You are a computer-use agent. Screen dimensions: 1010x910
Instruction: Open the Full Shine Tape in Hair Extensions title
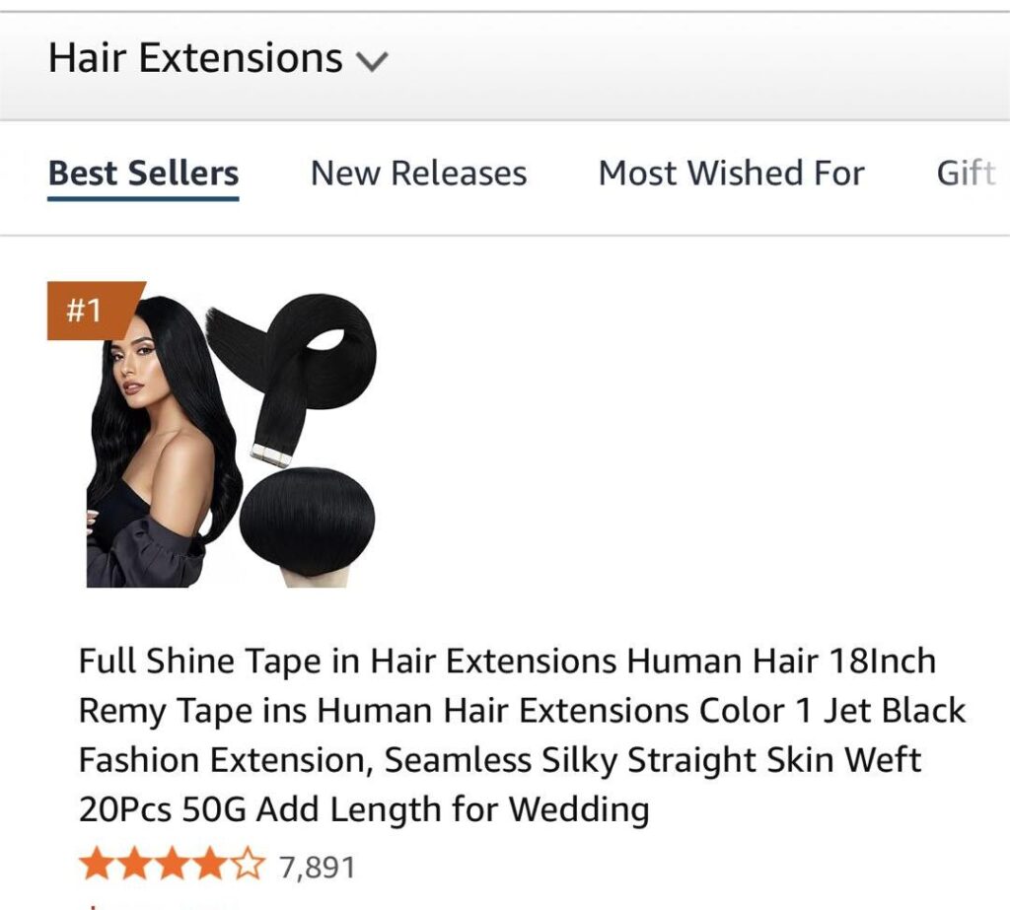(x=522, y=735)
